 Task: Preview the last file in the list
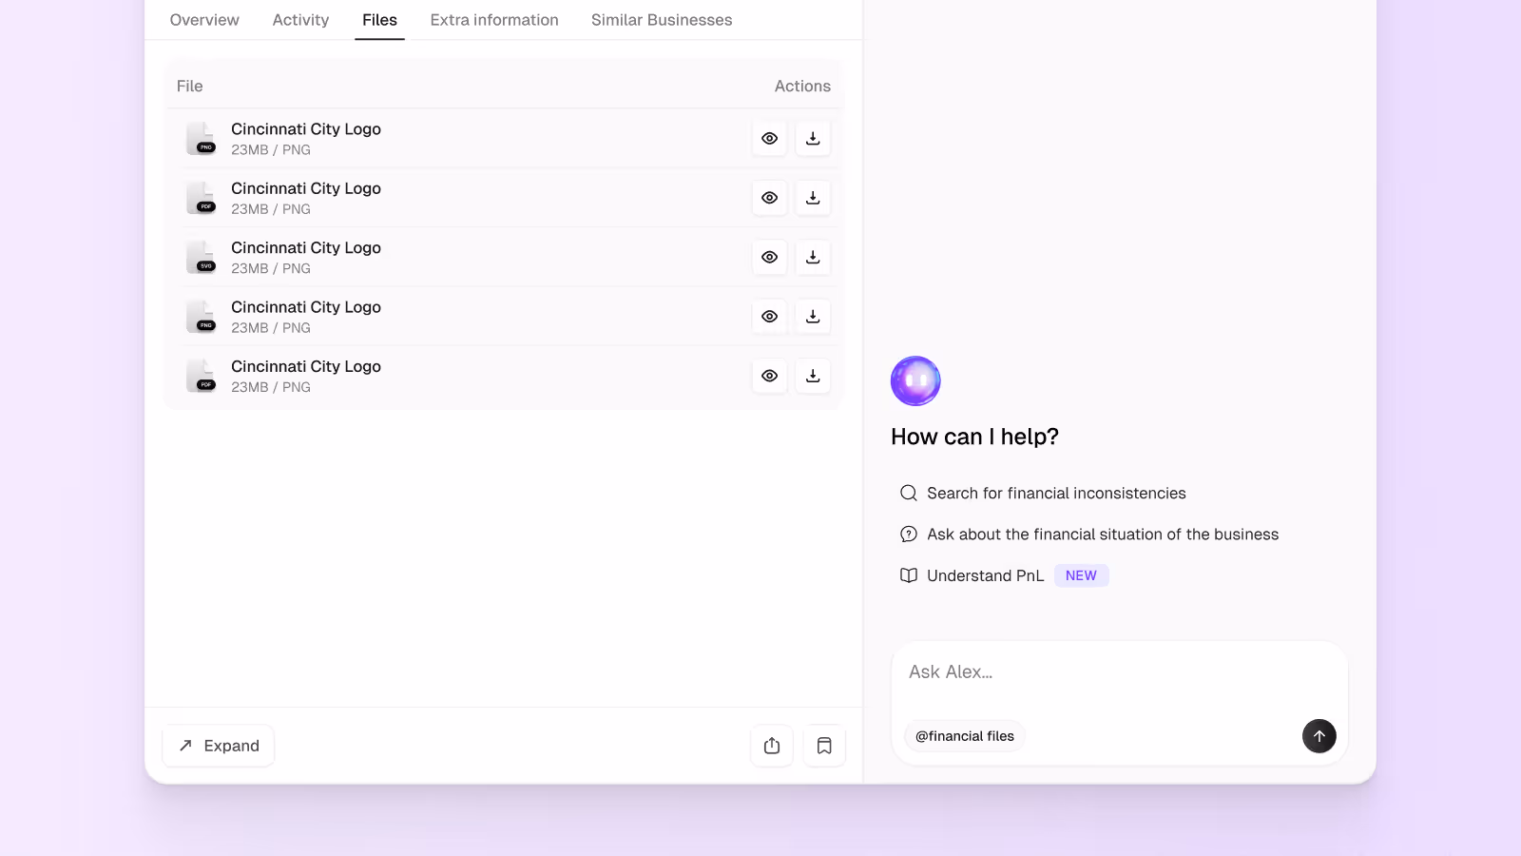(770, 376)
